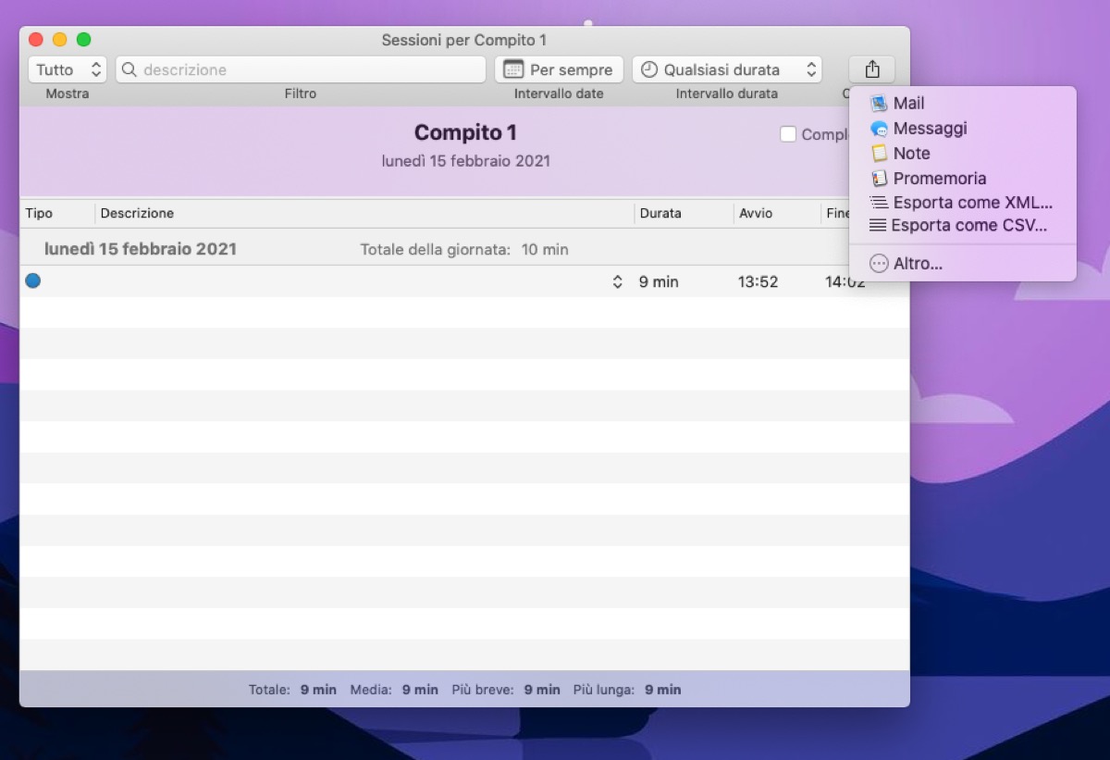
Task: Click the Mail icon in the share menu
Action: pos(879,103)
